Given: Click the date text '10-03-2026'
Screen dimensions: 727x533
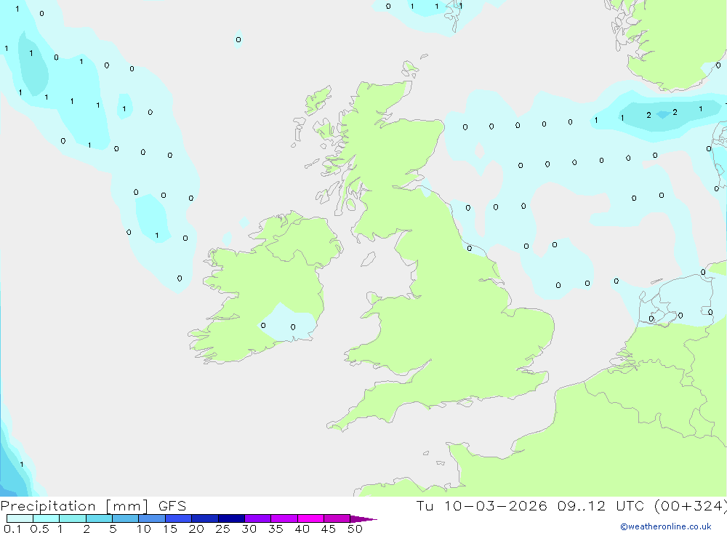Looking at the screenshot, I should click(495, 505).
